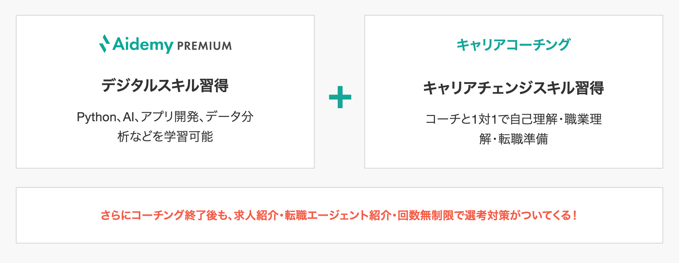The width and height of the screenshot is (679, 263).
Task: Click 選考対策がついてくる at banner end
Action: (x=518, y=215)
